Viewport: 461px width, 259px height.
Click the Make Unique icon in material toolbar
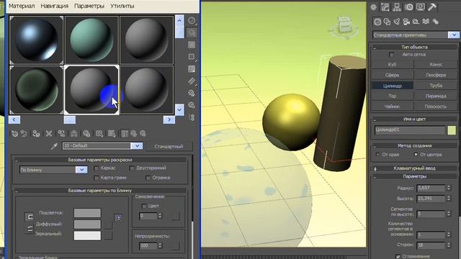[x=73, y=134]
